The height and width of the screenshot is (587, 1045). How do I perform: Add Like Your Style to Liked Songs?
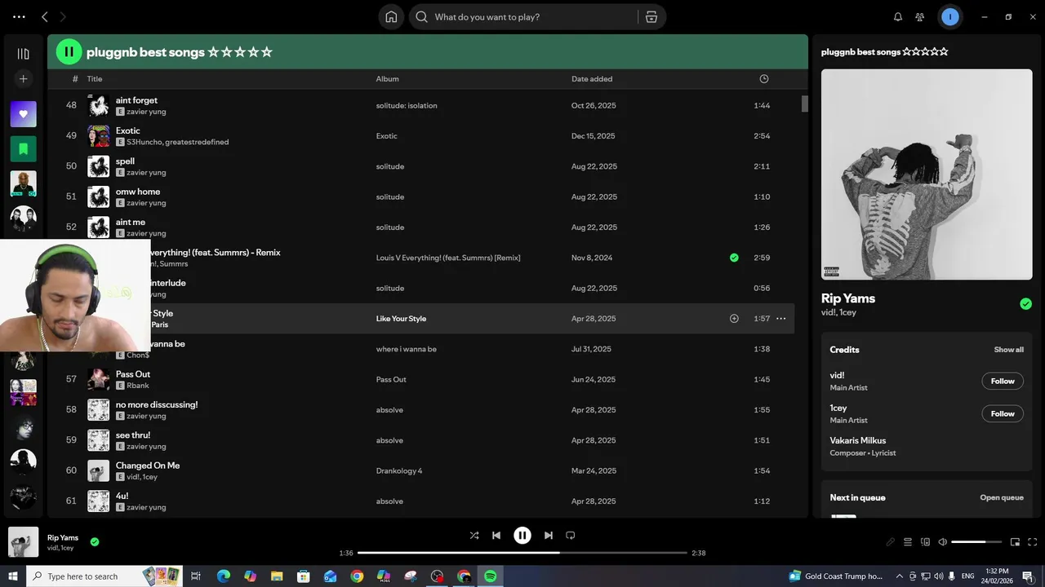click(x=734, y=319)
